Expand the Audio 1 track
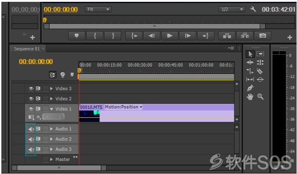The width and height of the screenshot is (297, 174). (x=51, y=129)
